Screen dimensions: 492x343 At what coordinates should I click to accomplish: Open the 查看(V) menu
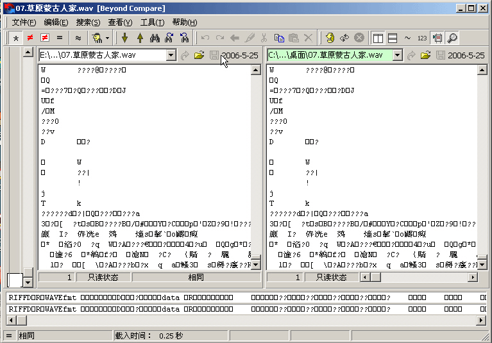120,22
